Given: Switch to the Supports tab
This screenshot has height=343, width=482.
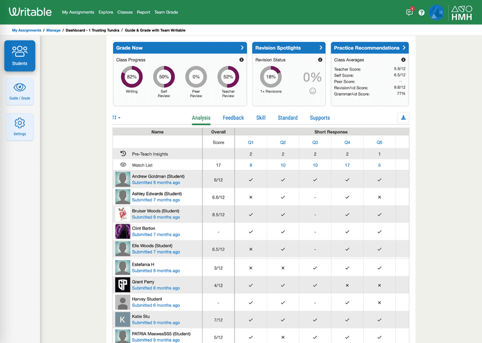Looking at the screenshot, I should pos(320,118).
